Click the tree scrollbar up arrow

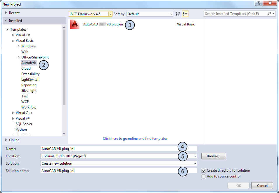64,27
